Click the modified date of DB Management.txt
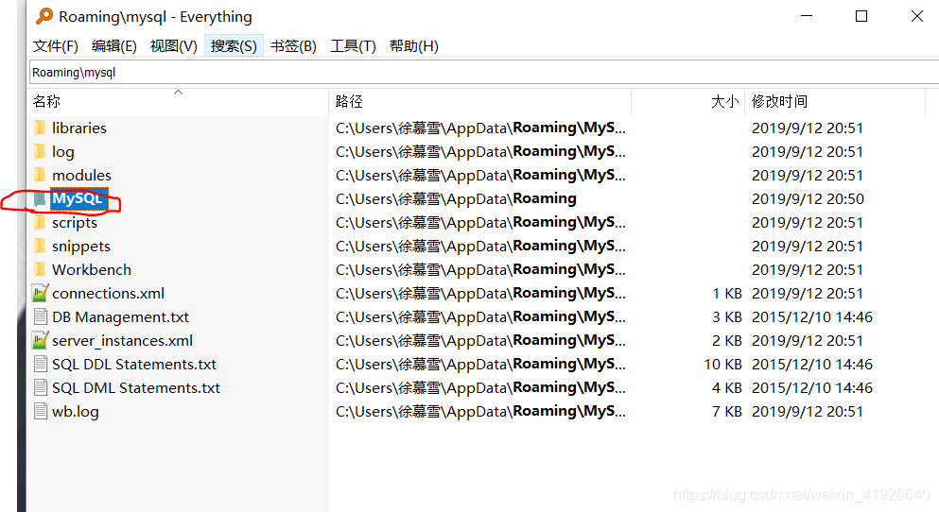This screenshot has width=939, height=512. point(812,317)
